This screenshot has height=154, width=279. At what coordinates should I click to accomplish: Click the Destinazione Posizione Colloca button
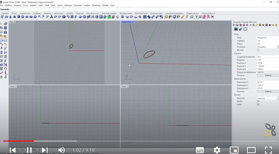tap(268, 92)
